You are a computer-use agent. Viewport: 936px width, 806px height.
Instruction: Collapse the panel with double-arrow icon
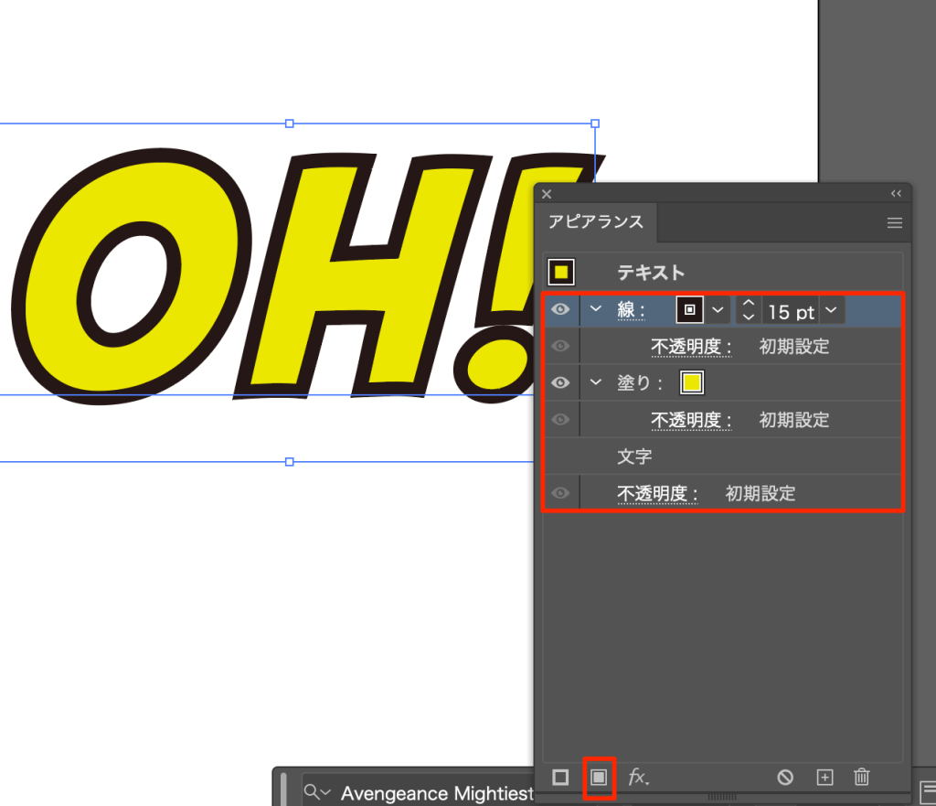(896, 194)
